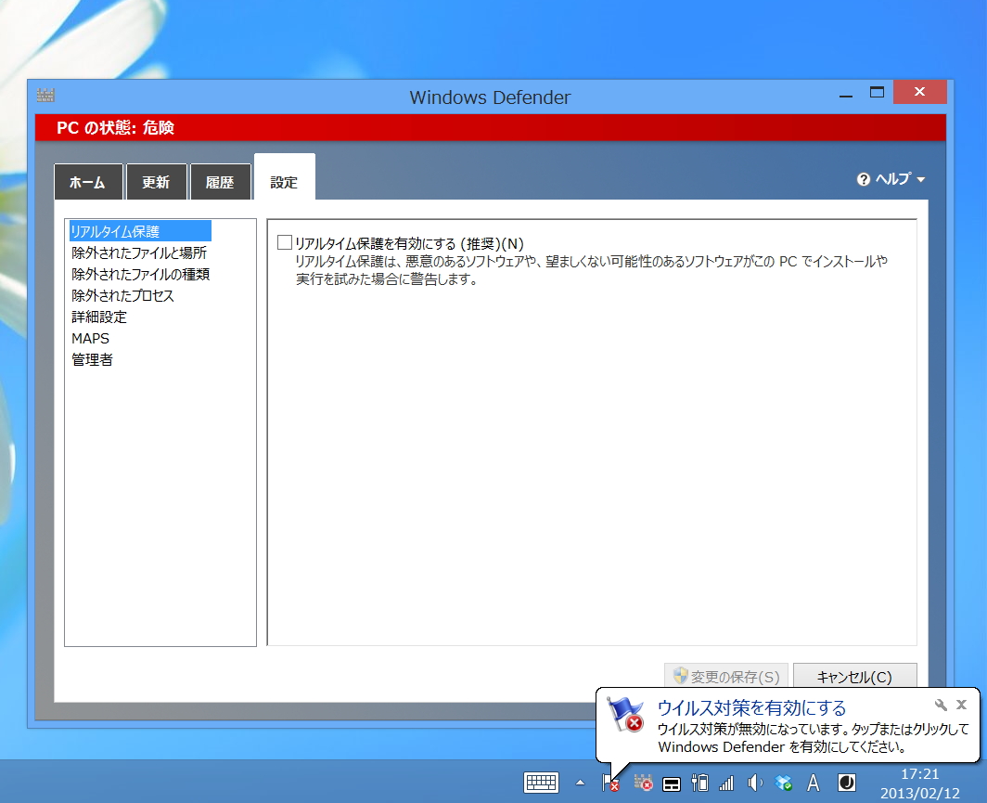
Task: Open Dropbox from the system tray
Action: (784, 783)
